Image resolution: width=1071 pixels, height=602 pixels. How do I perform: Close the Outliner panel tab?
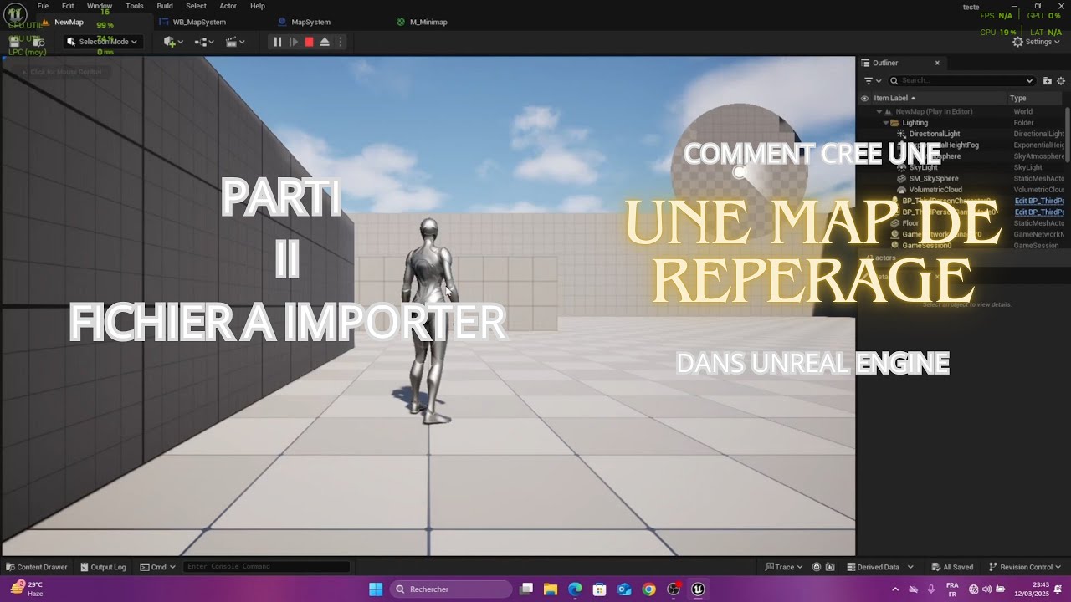point(937,63)
